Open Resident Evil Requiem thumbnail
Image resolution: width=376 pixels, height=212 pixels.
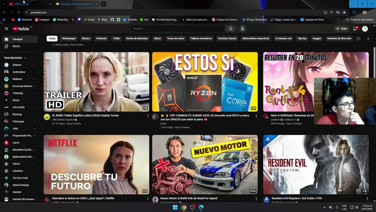(x=316, y=165)
